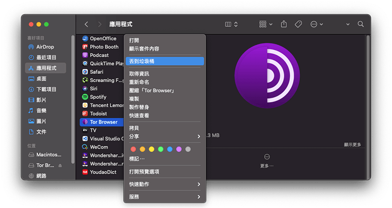Apply the red color tag

133,149
